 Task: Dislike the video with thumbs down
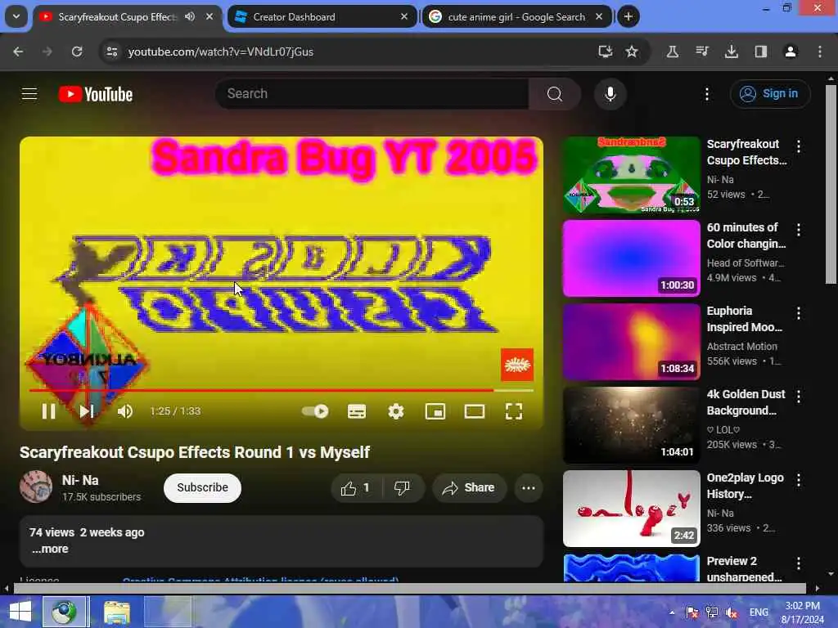coord(403,487)
